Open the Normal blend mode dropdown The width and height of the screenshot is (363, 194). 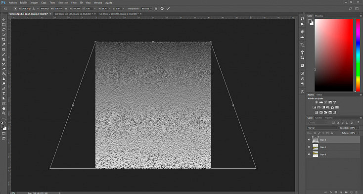[323, 128]
